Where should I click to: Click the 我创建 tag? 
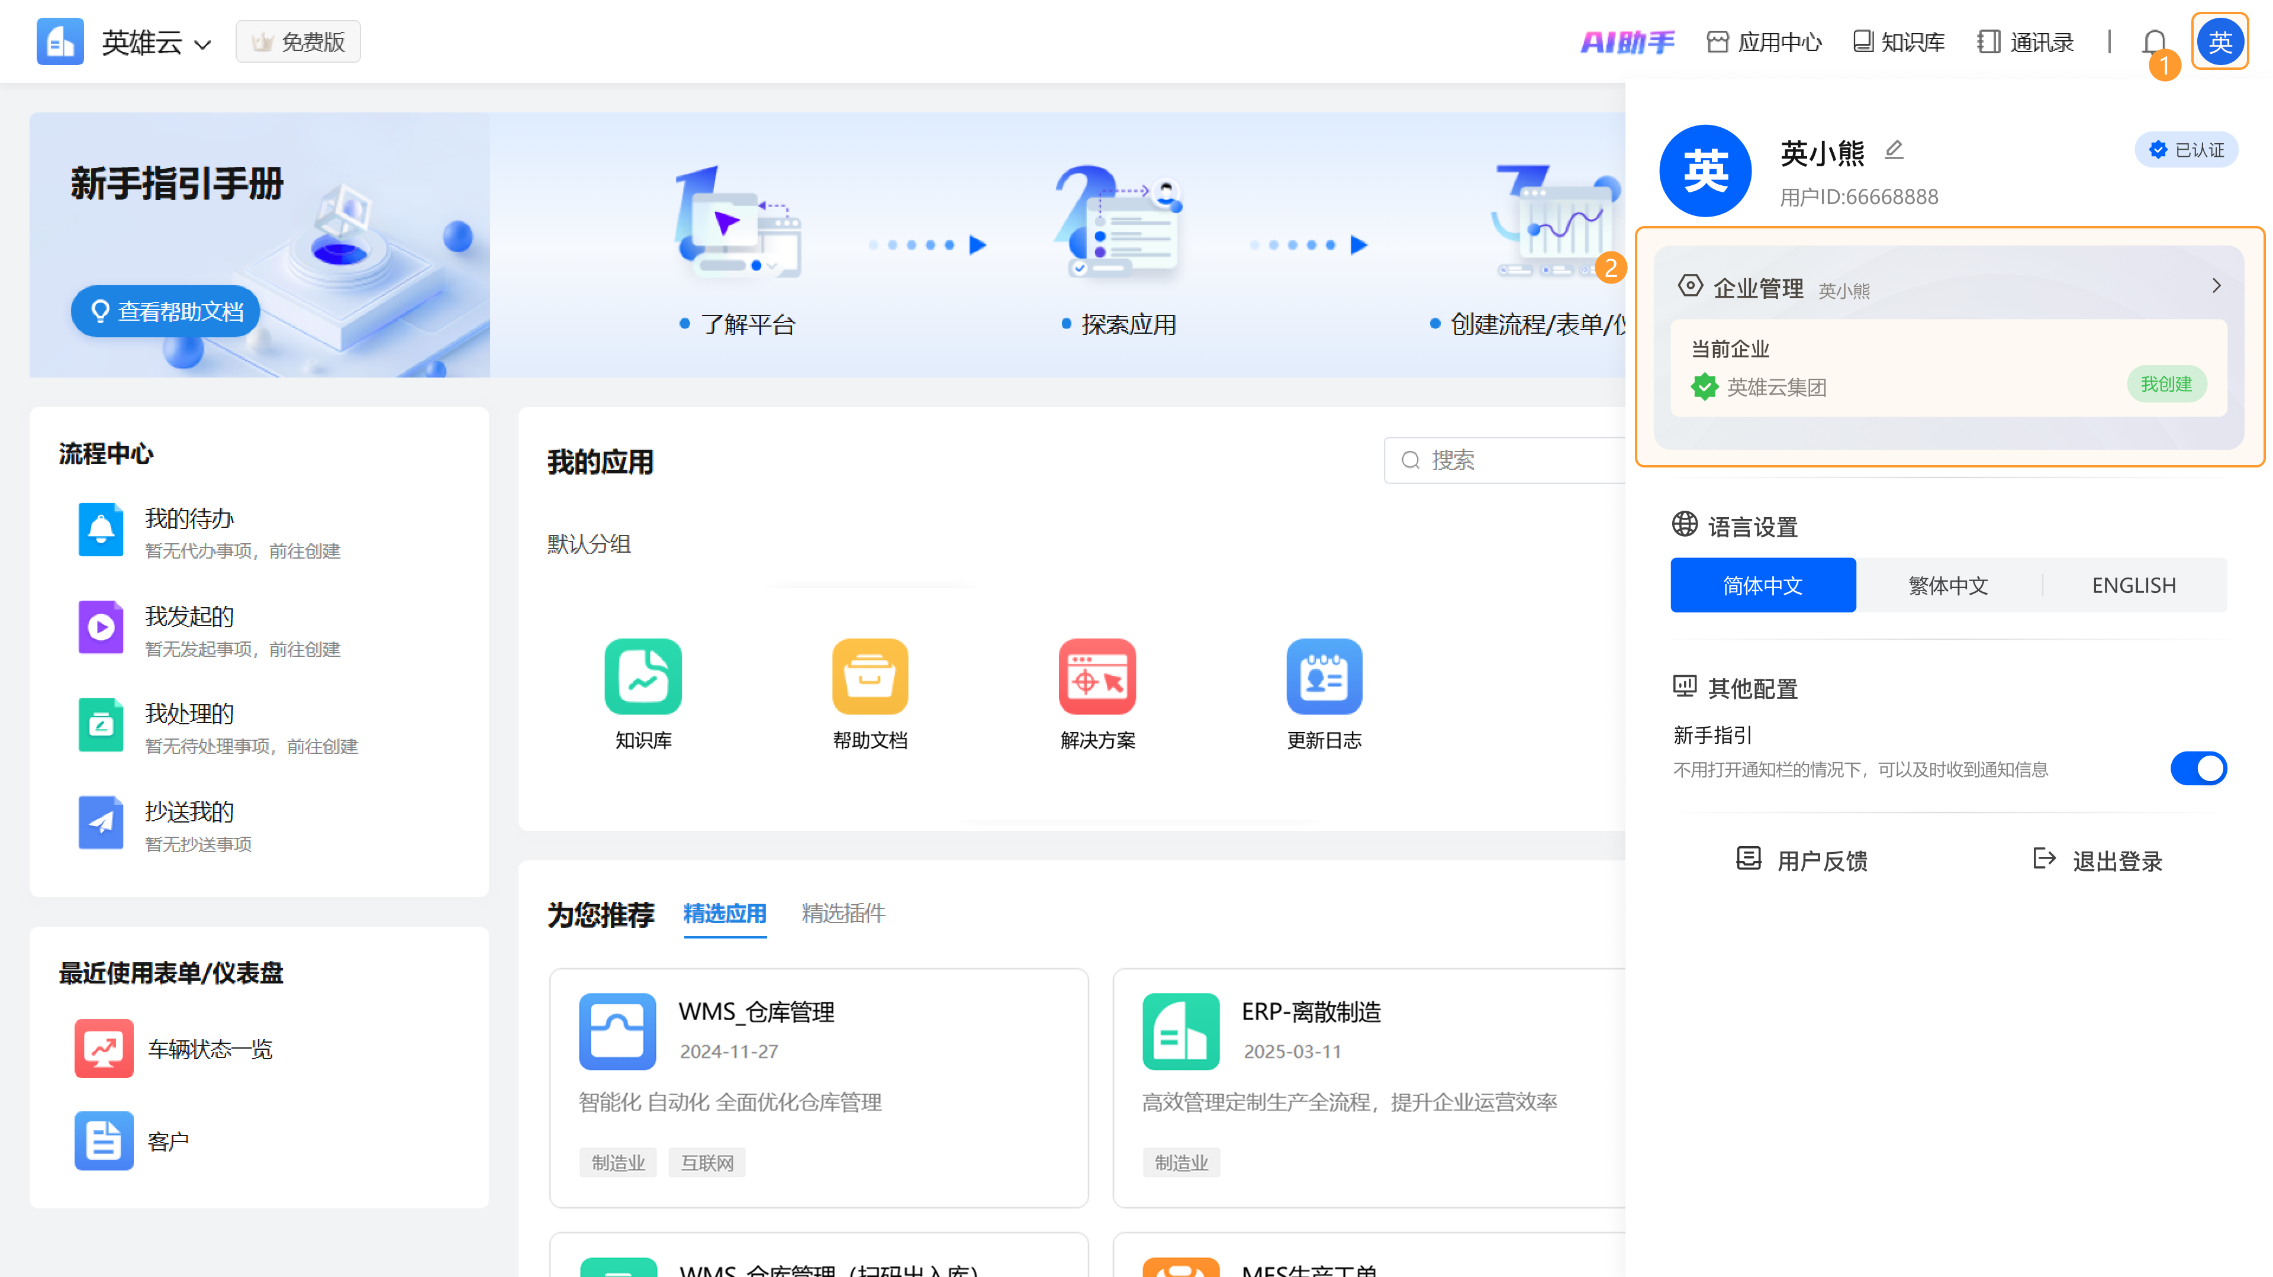pyautogui.click(x=2166, y=385)
